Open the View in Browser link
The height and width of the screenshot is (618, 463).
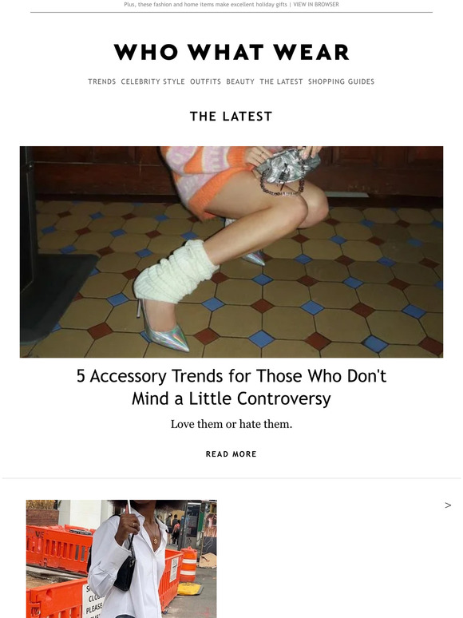coord(315,4)
